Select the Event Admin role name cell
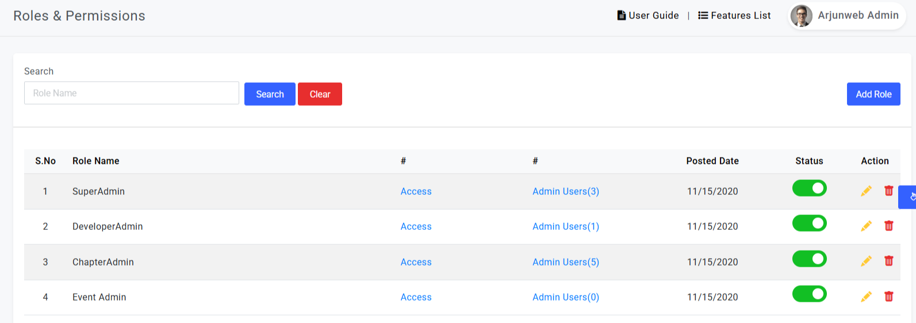The width and height of the screenshot is (916, 323). point(99,297)
